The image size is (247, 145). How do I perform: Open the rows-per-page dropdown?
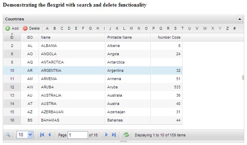[25, 135]
